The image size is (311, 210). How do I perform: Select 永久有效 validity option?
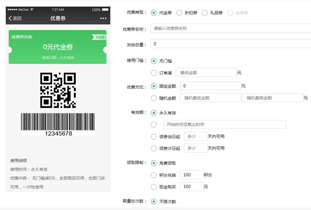tap(154, 113)
